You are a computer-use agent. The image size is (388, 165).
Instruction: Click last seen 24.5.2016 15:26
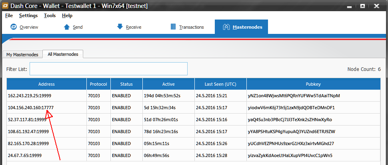click(212, 143)
